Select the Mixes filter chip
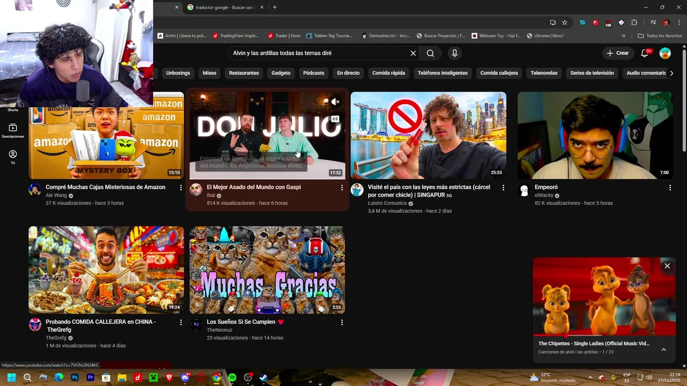 click(x=209, y=73)
